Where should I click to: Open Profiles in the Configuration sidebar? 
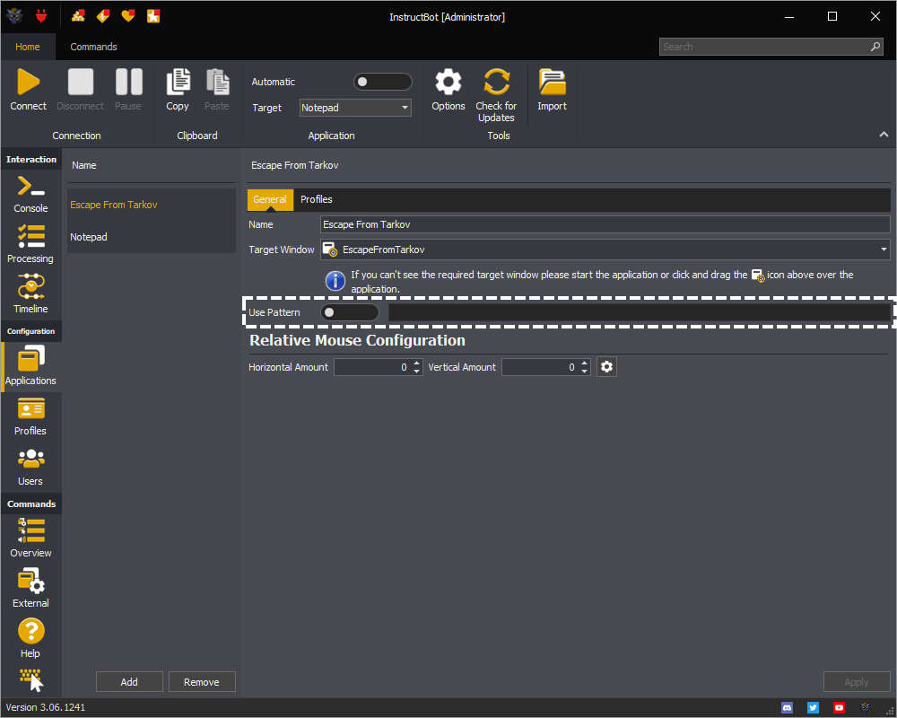pos(30,416)
